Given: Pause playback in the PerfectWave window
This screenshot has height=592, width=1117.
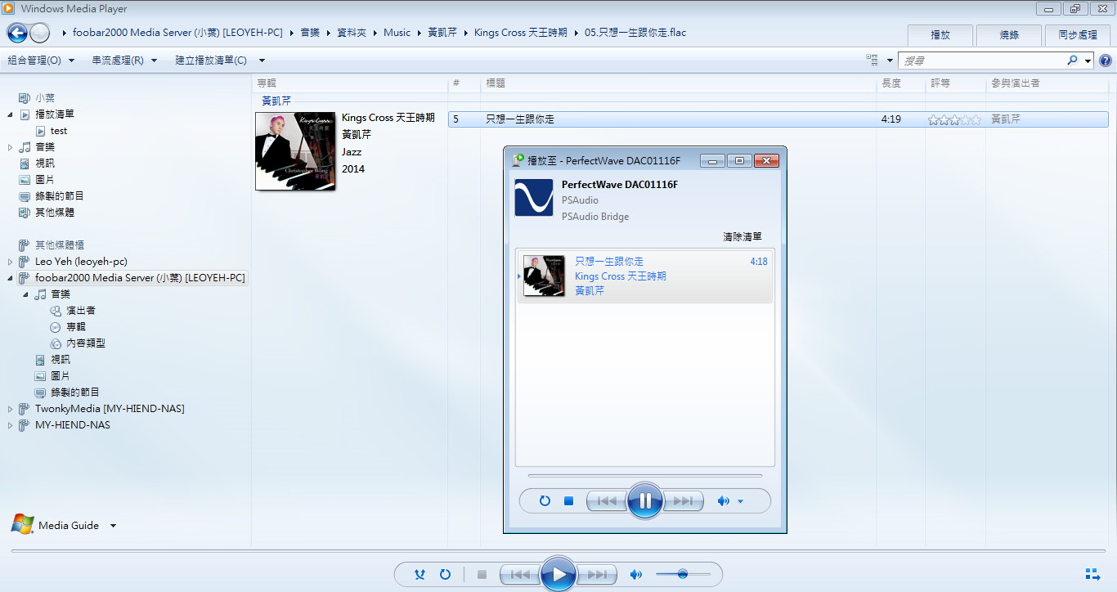Looking at the screenshot, I should [x=645, y=500].
